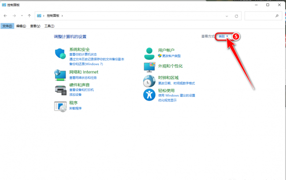Image resolution: width=286 pixels, height=180 pixels.
Task: Click the control panel icon in the address bar
Action: tap(39, 16)
